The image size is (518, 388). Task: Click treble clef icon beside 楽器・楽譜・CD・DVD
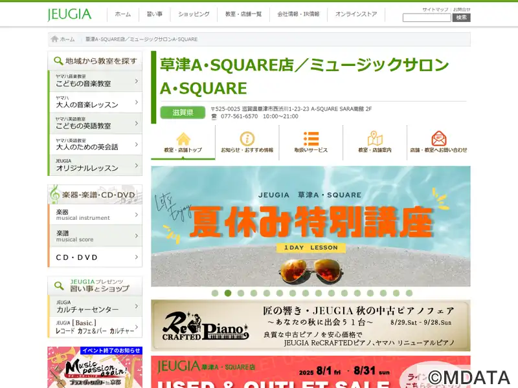(x=54, y=194)
